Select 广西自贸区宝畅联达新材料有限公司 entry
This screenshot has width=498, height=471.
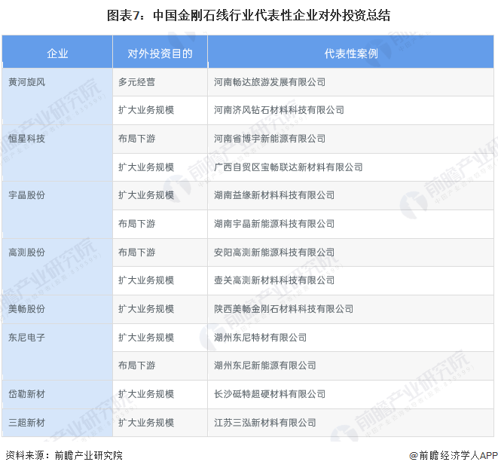pyautogui.click(x=288, y=167)
